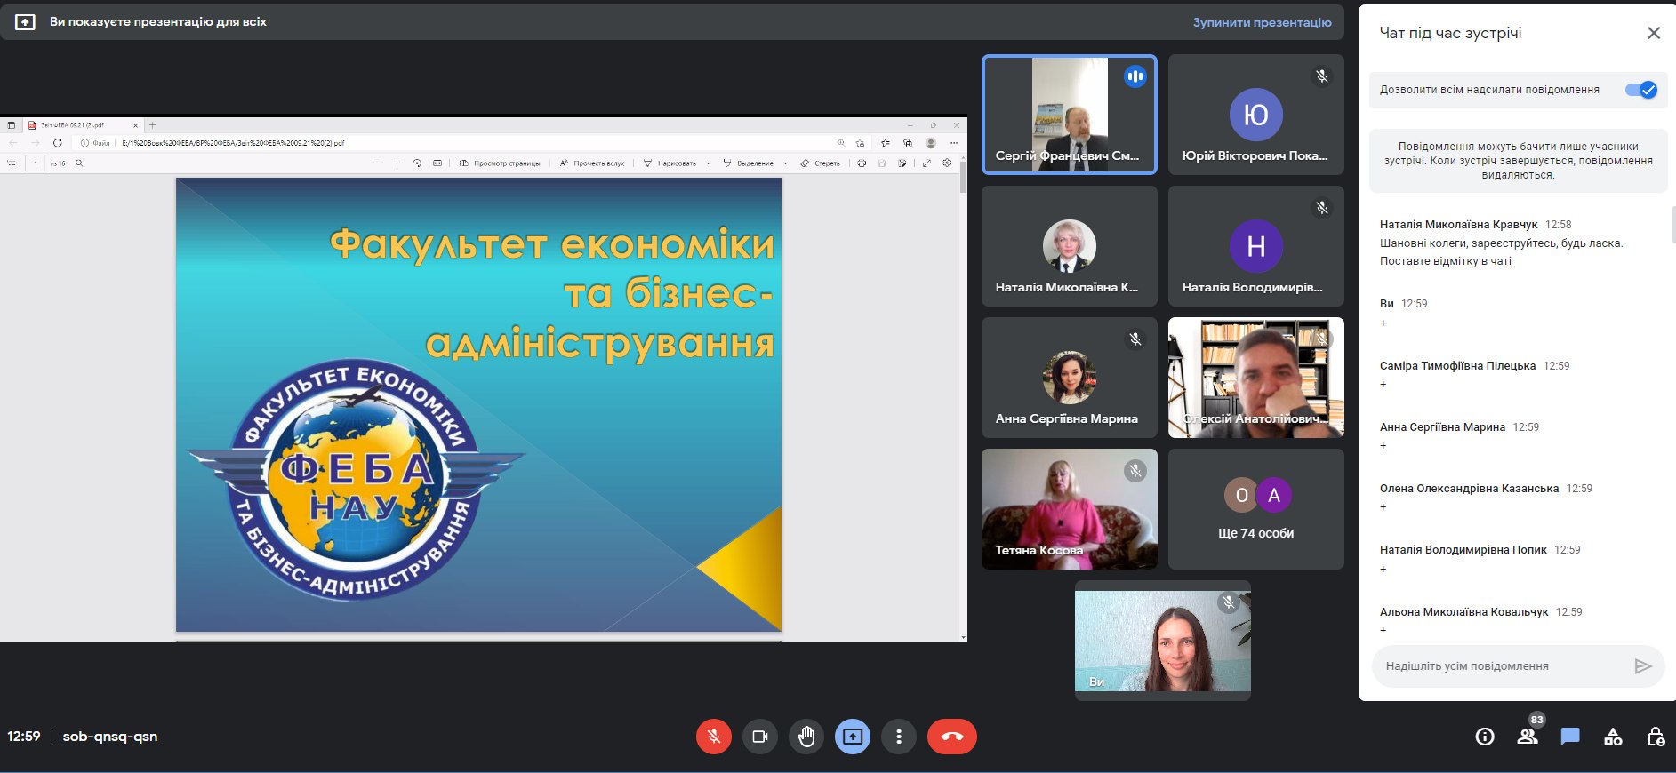Open PDF viewer settings gear
The width and height of the screenshot is (1676, 773).
pos(947,163)
